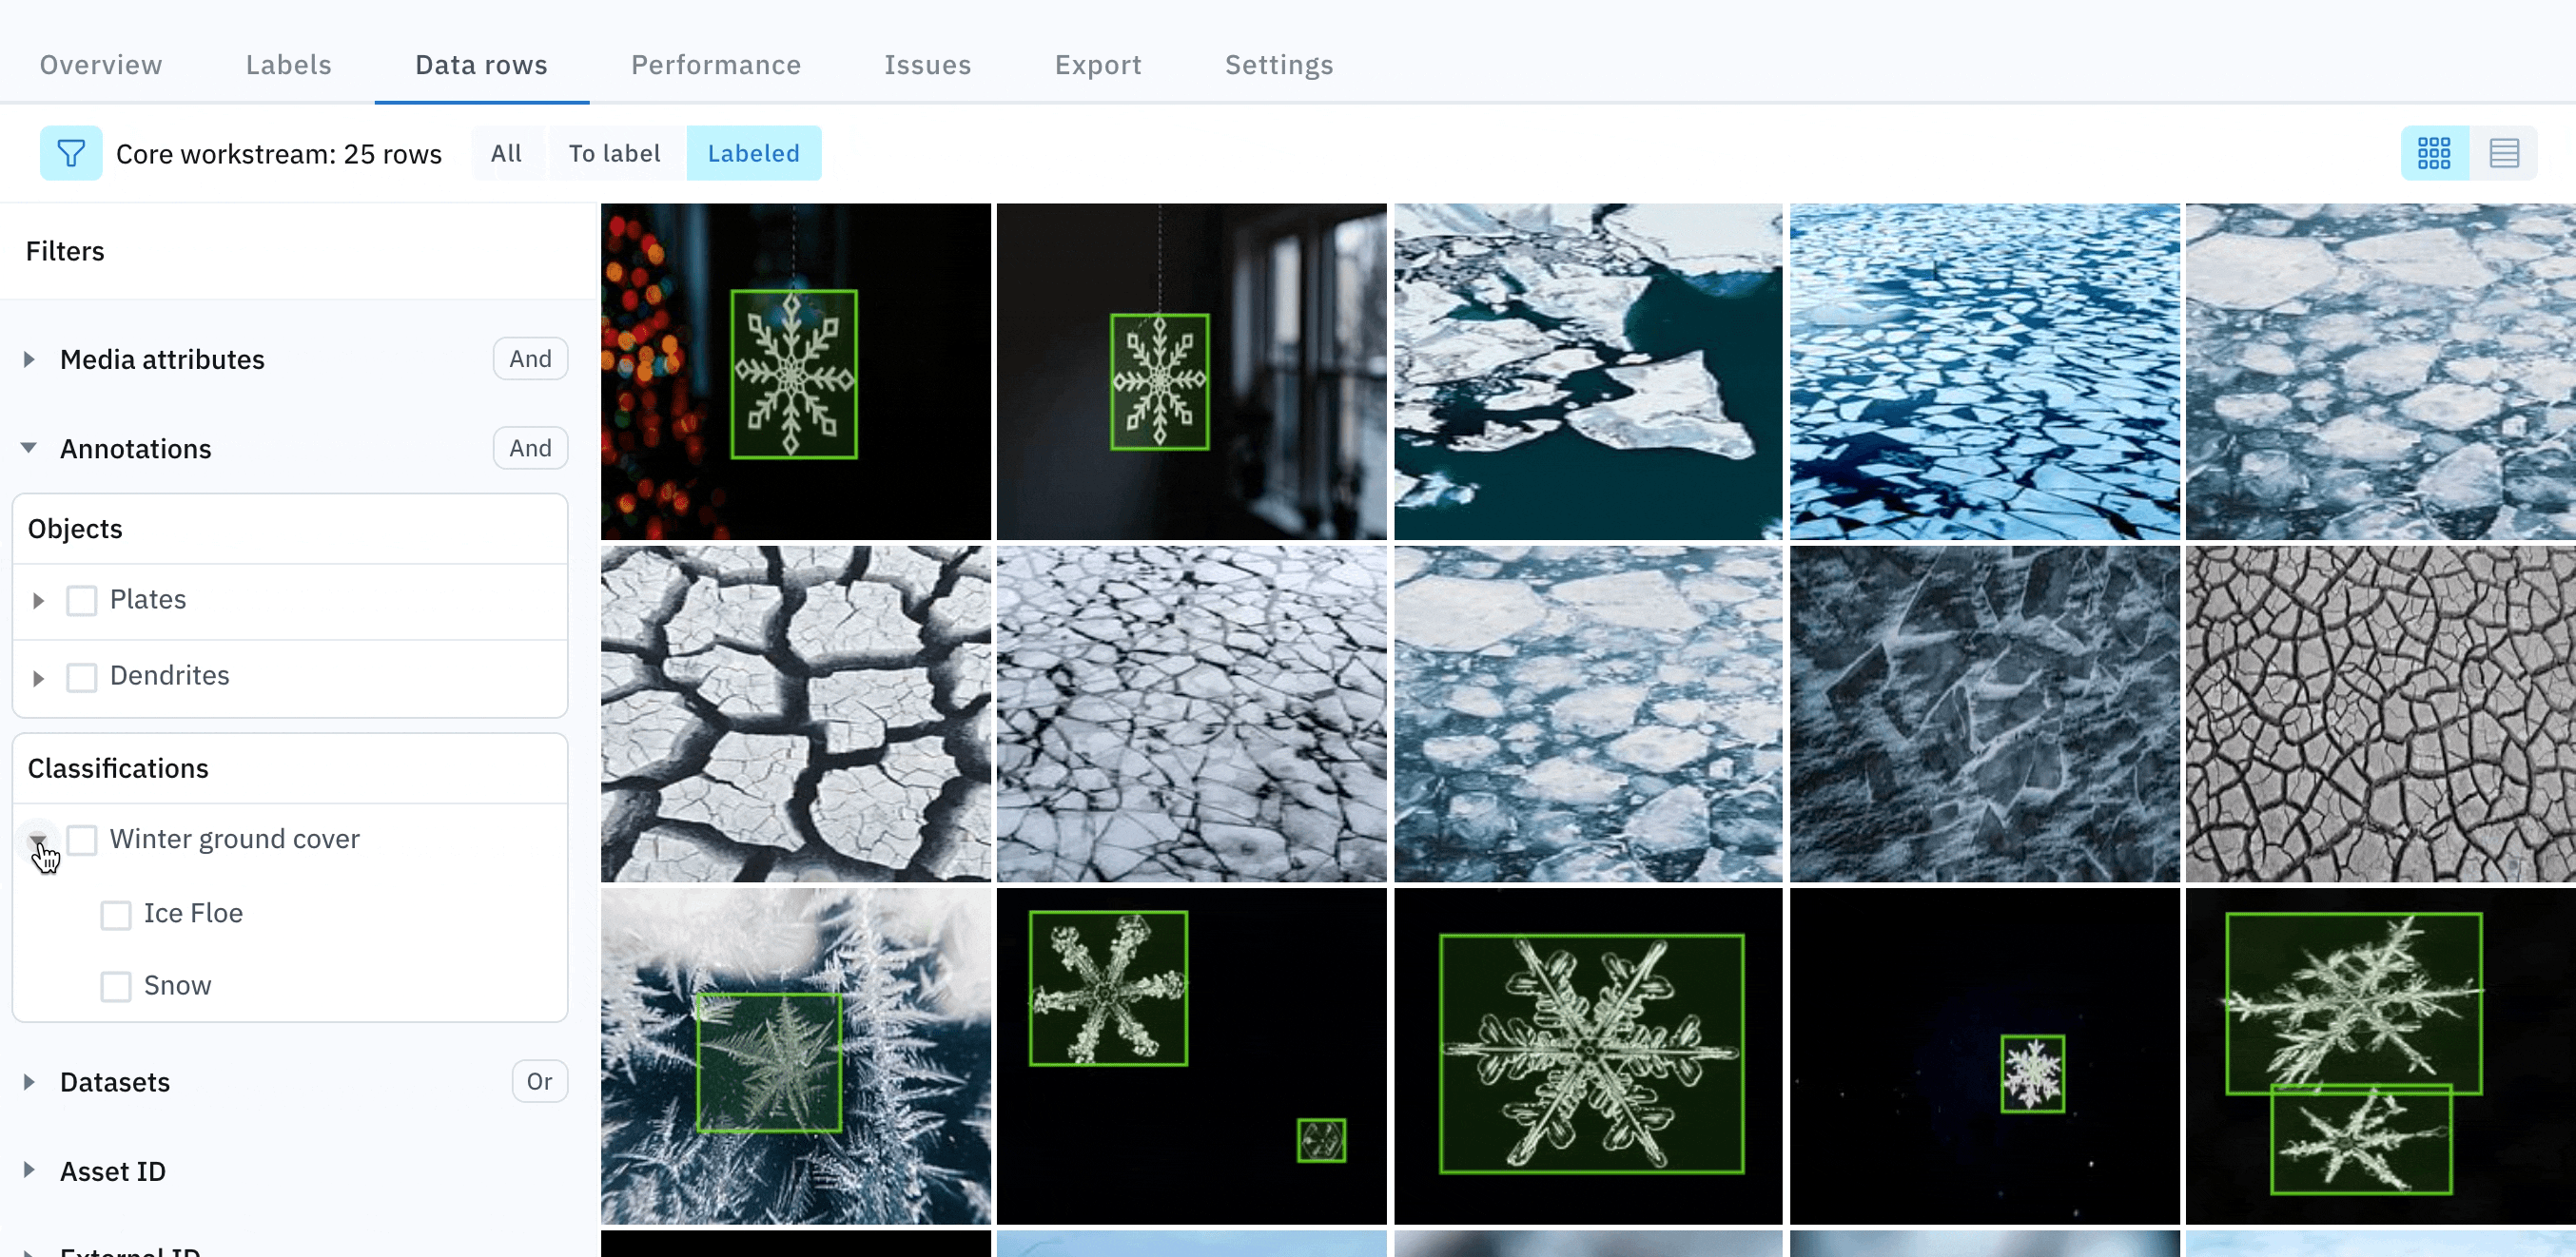Viewport: 2576px width, 1257px height.
Task: Open the snowflake ornament with Christmas lights thumbnail
Action: pos(796,372)
